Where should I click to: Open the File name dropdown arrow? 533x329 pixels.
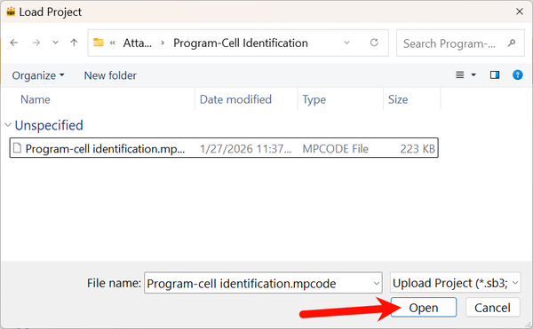pyautogui.click(x=377, y=283)
